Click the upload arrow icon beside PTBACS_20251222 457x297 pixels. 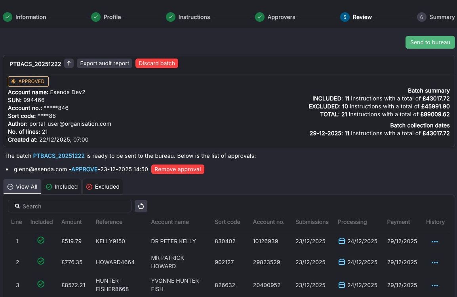(x=69, y=64)
